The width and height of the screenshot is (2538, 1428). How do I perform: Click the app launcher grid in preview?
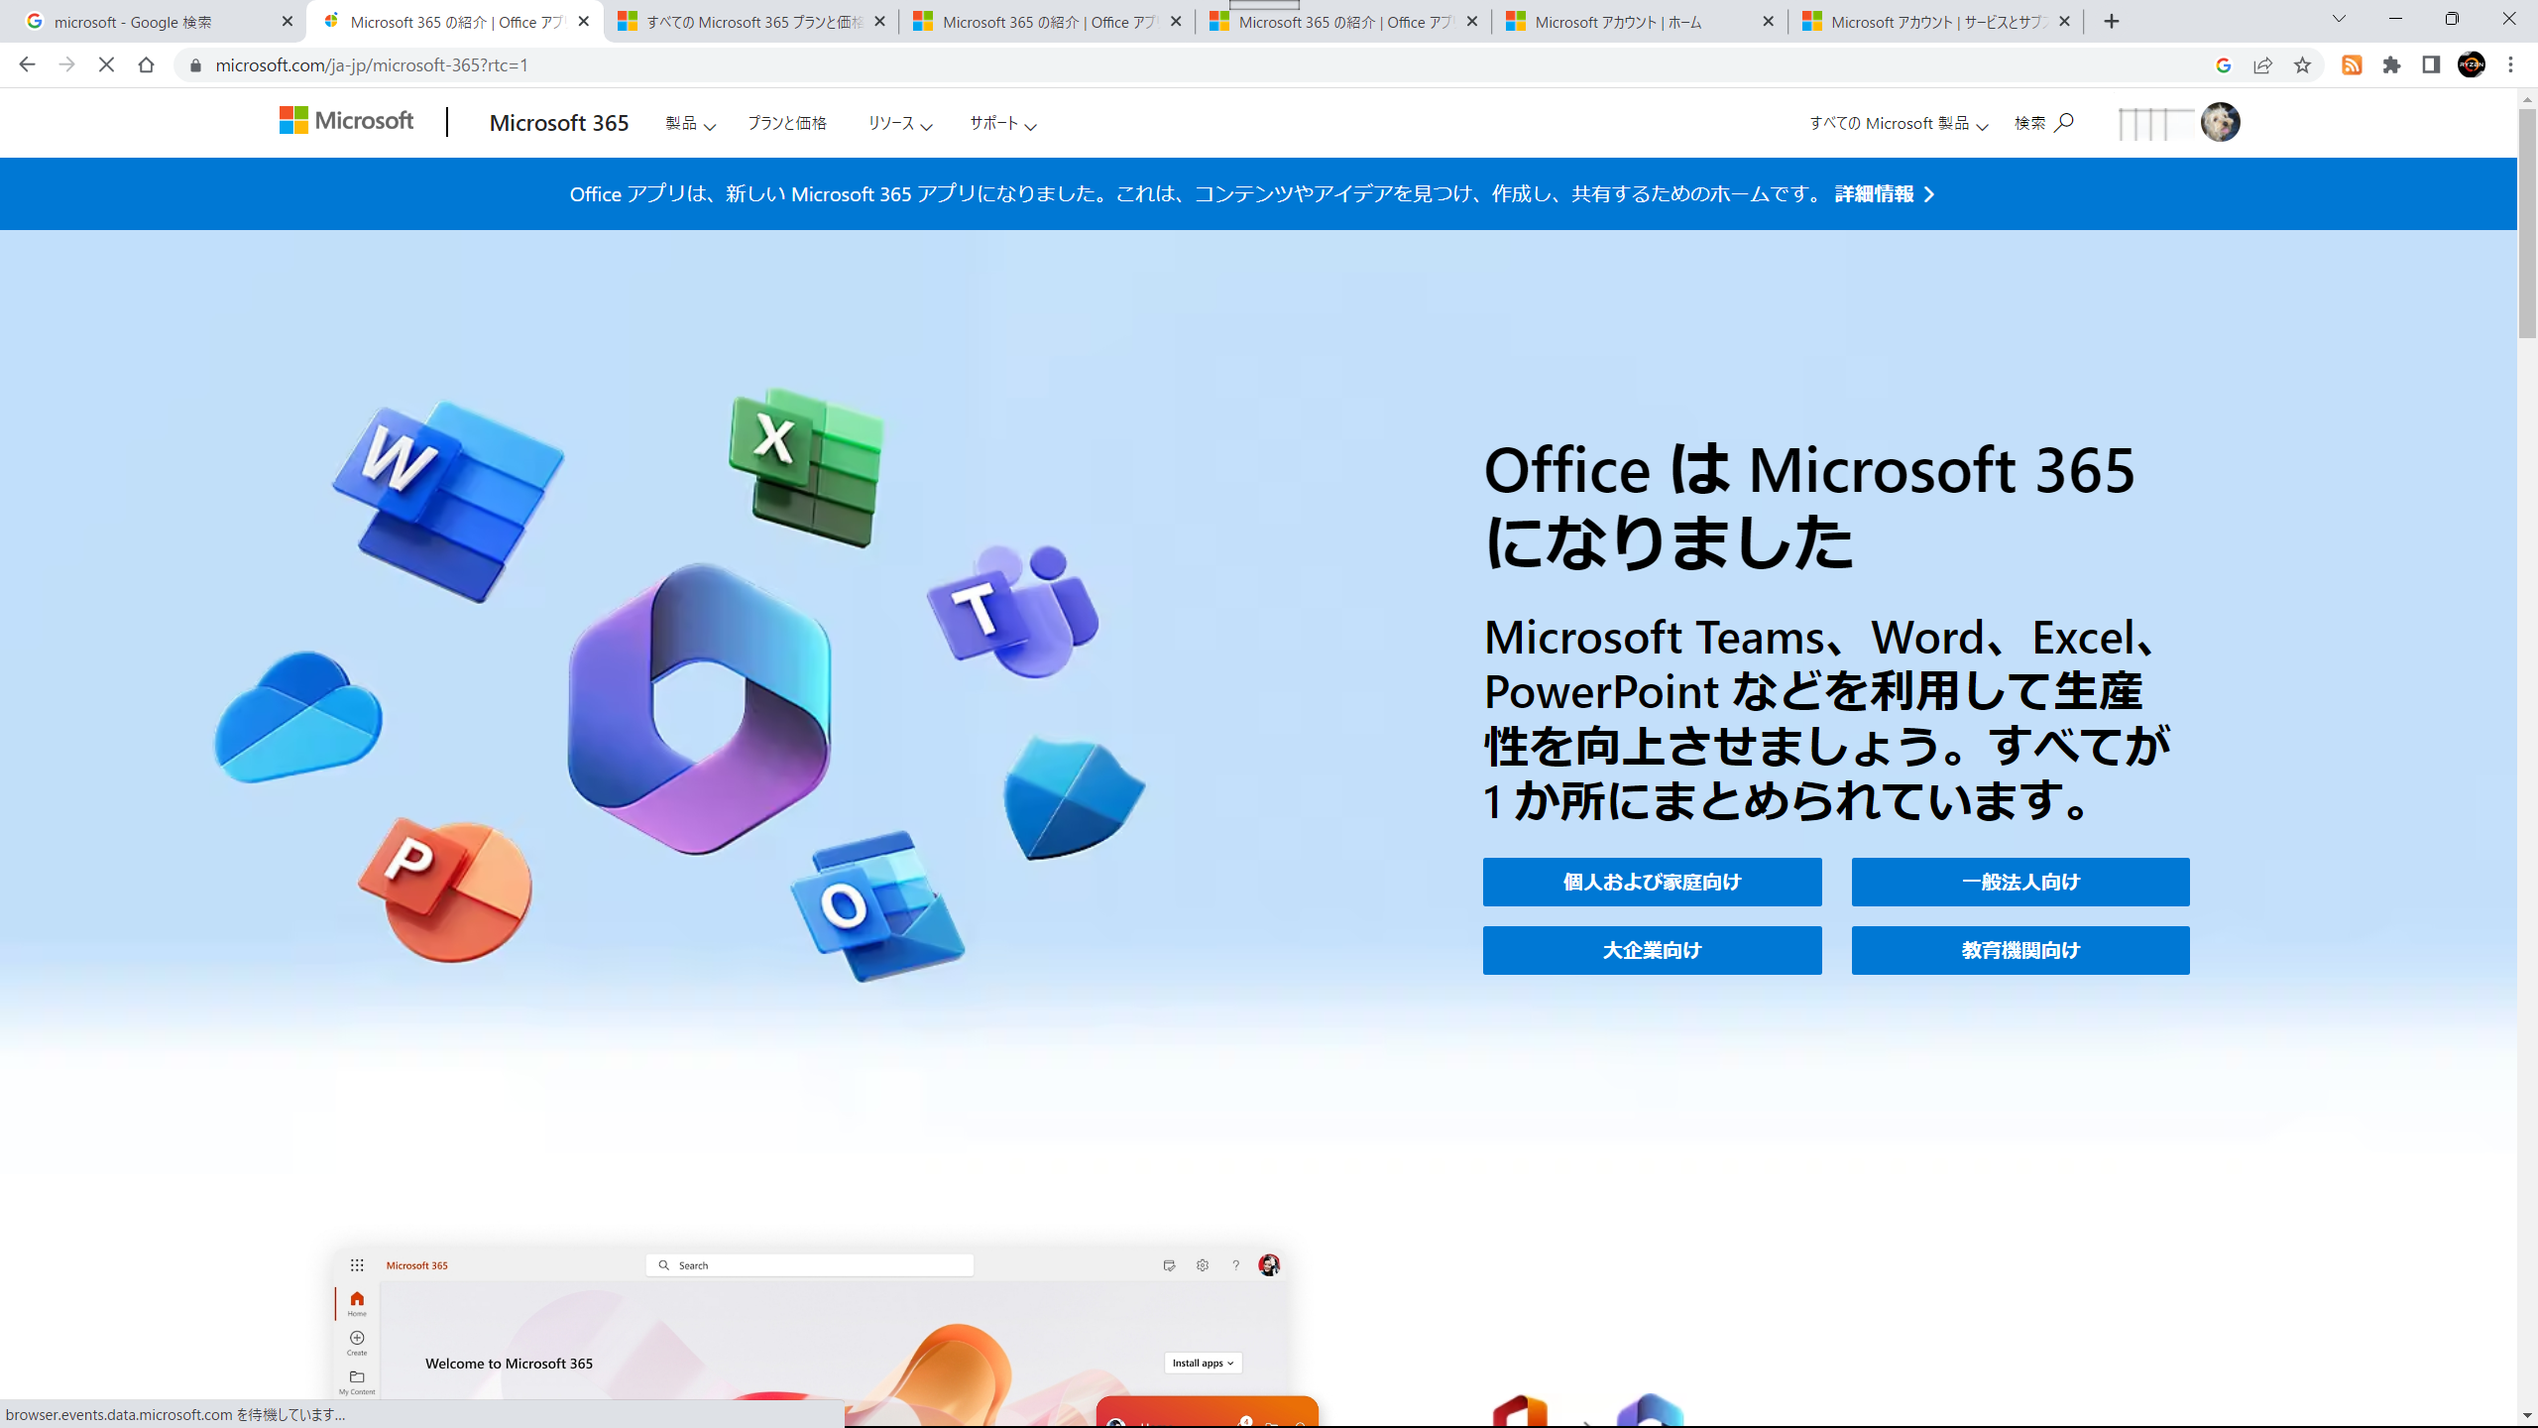tap(357, 1264)
